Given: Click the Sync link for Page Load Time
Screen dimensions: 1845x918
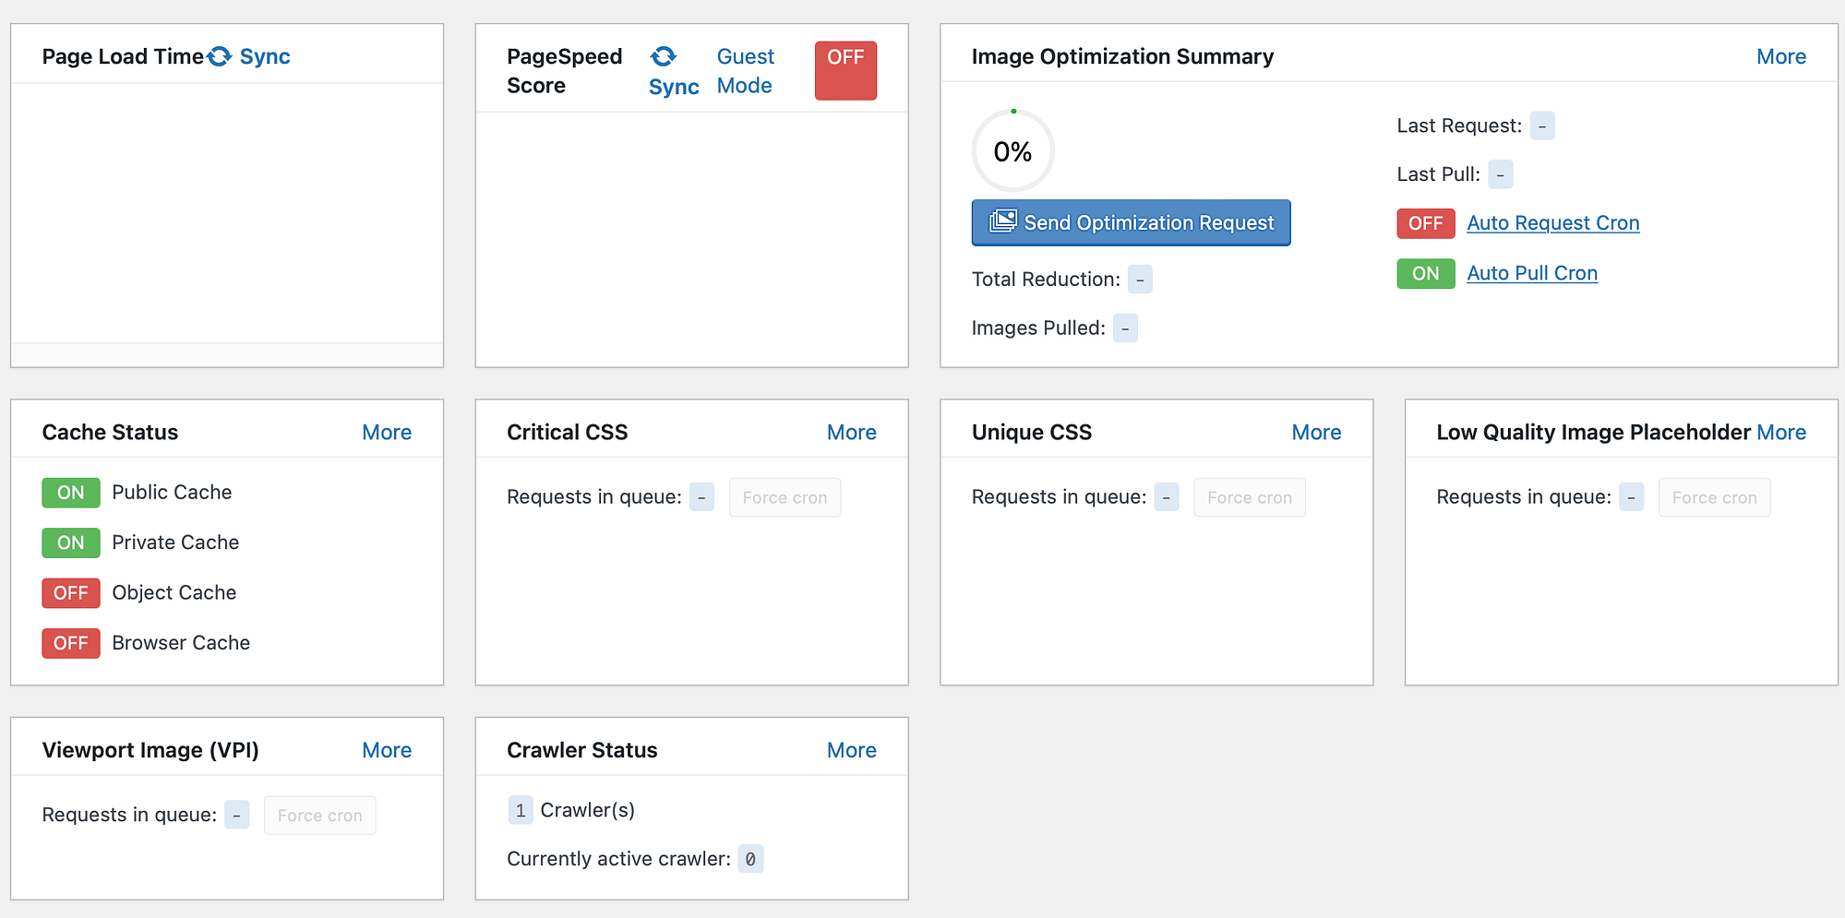Looking at the screenshot, I should pos(265,56).
